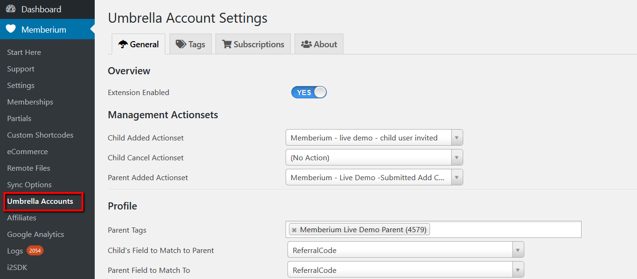Click the umbrella icon on General tab

pyautogui.click(x=123, y=44)
